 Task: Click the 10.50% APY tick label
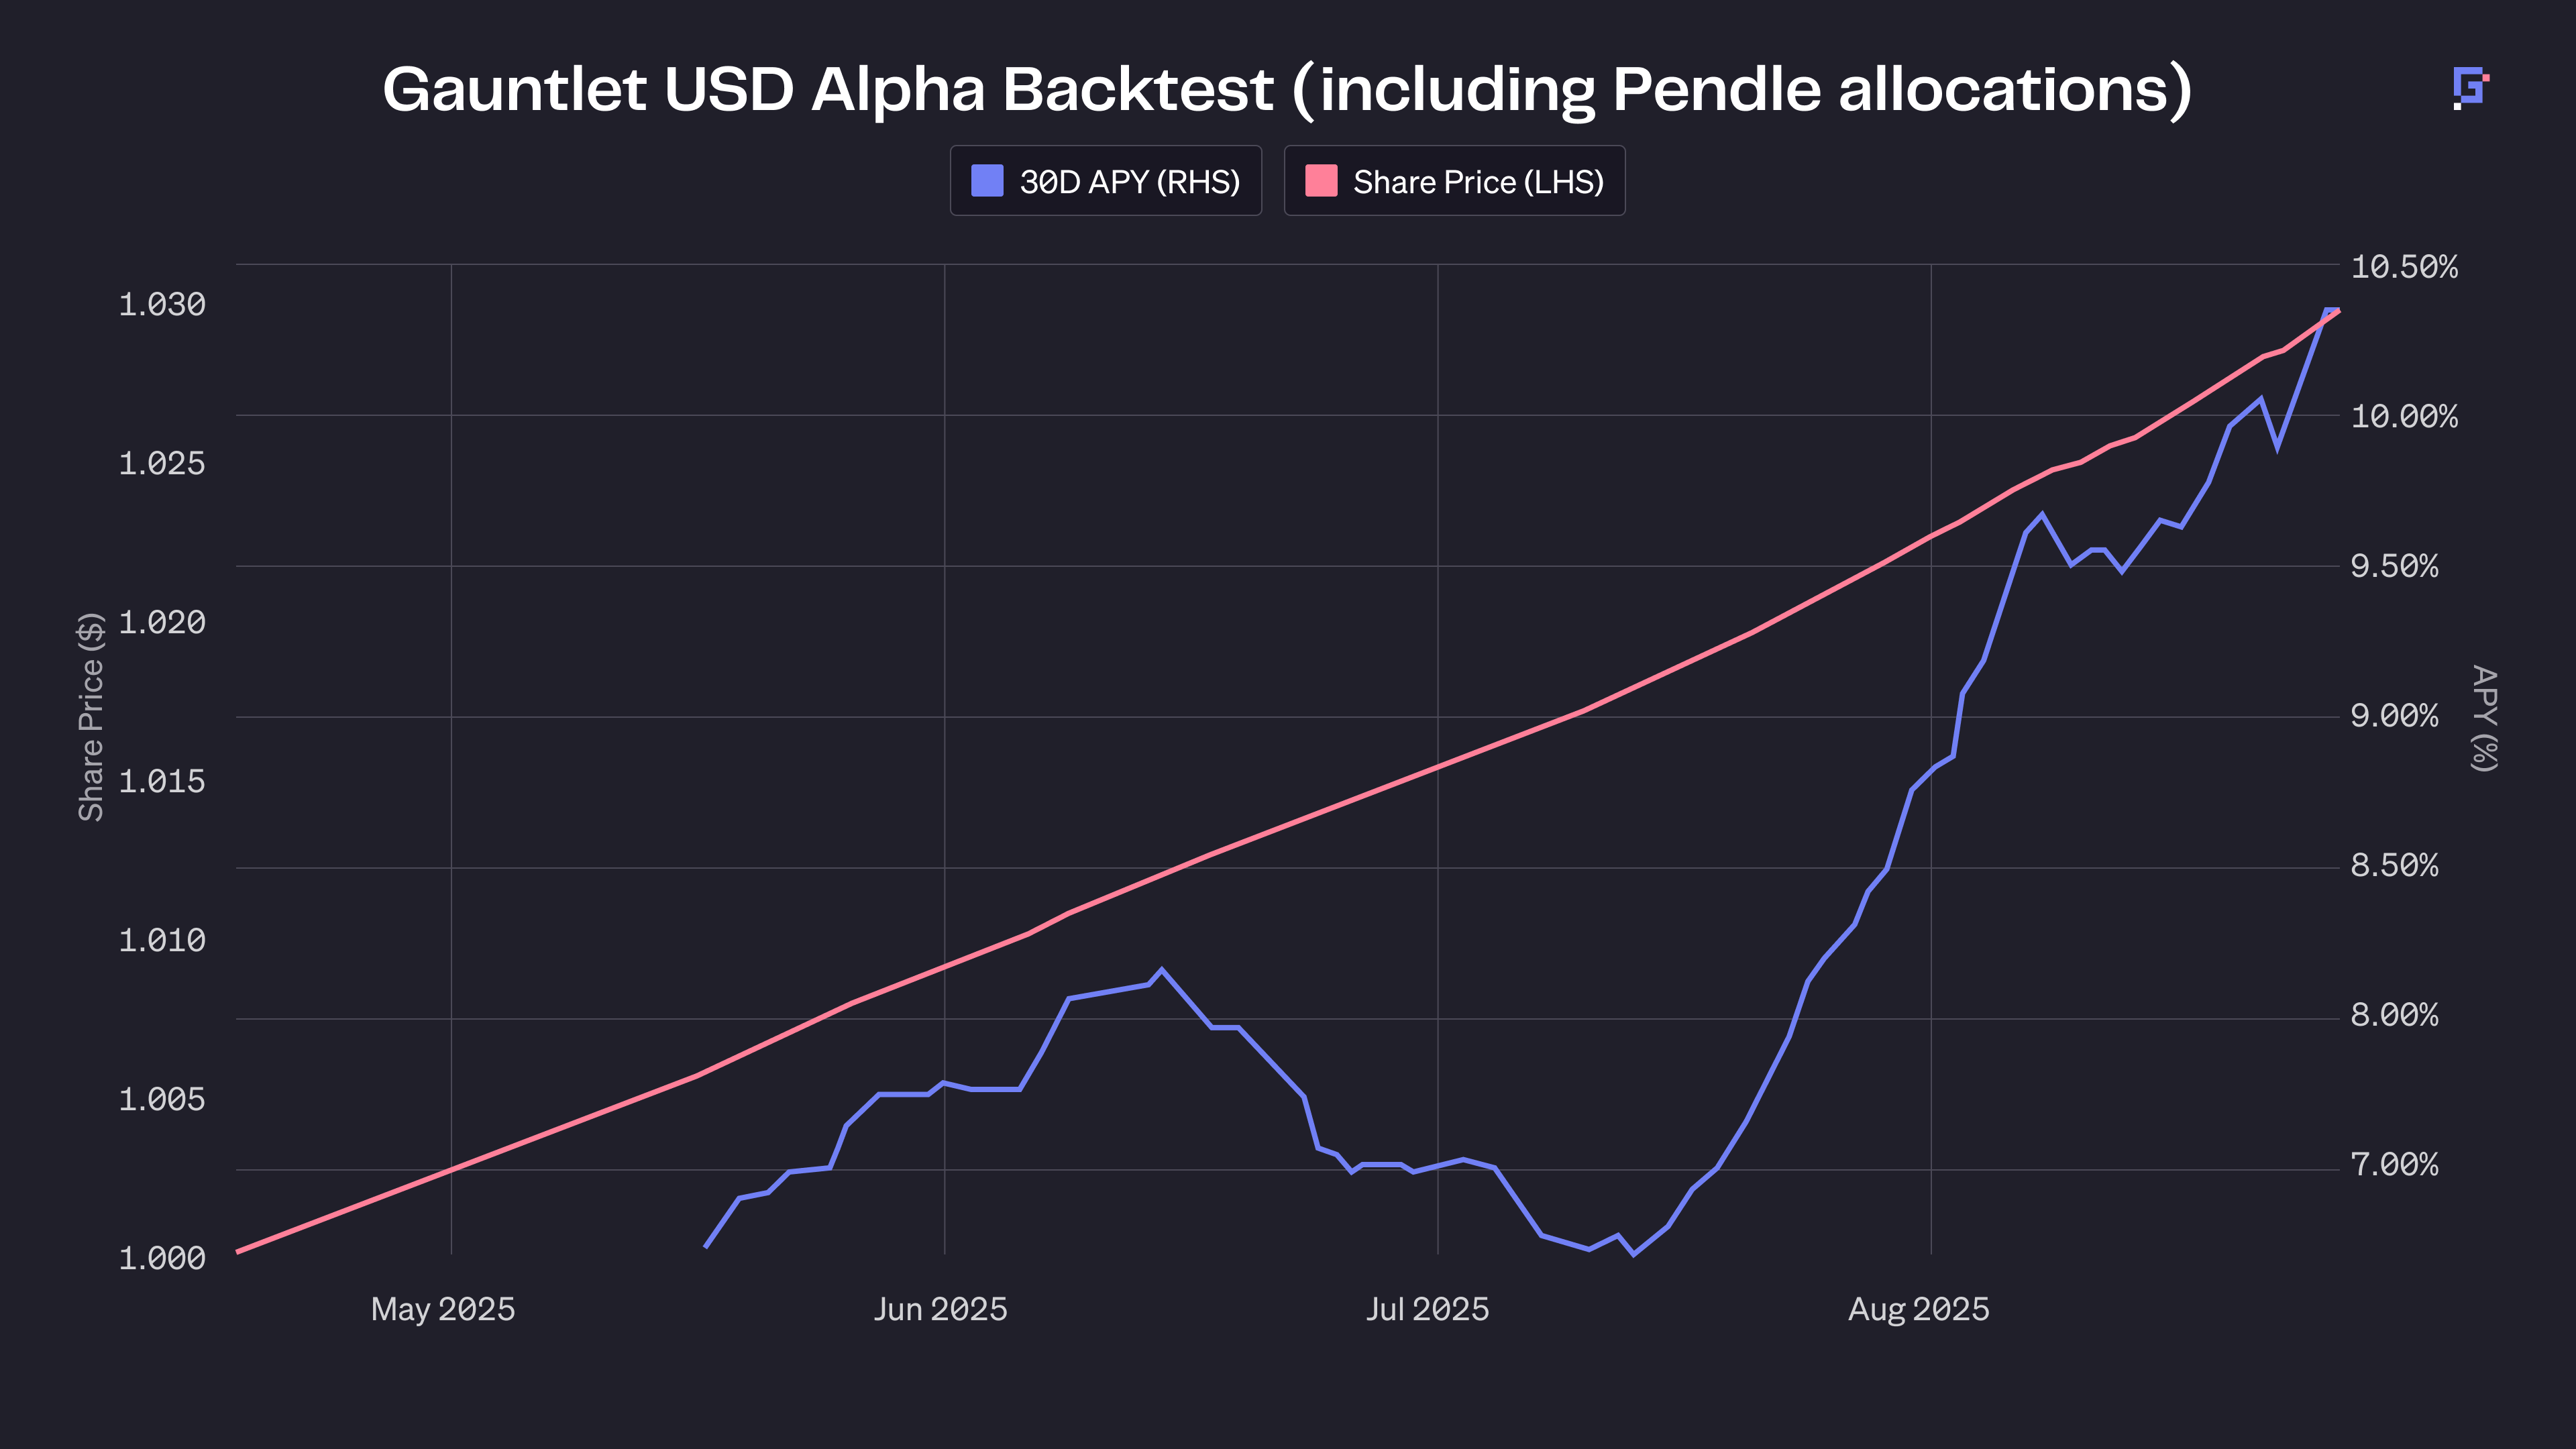click(2403, 267)
